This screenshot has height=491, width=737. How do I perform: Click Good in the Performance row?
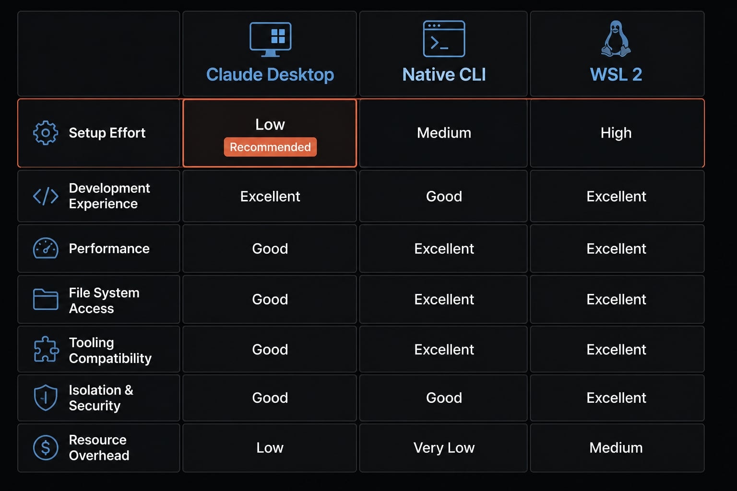tap(270, 248)
